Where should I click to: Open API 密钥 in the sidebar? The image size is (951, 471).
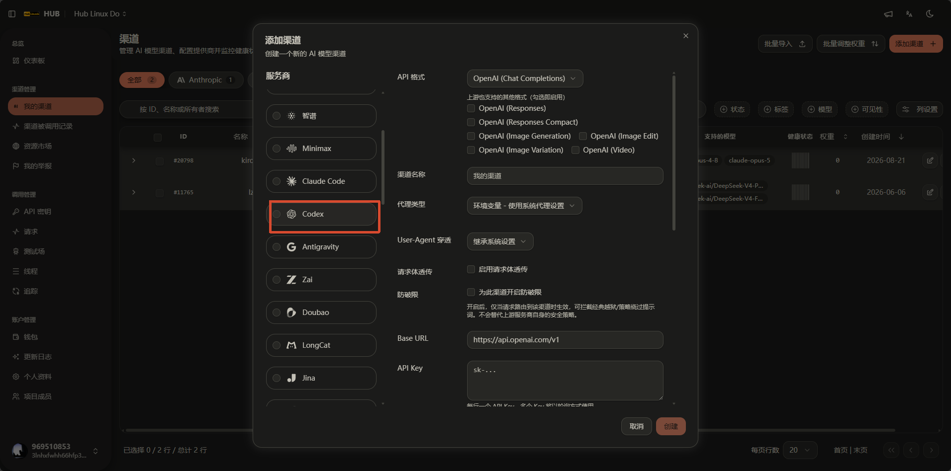tap(56, 212)
